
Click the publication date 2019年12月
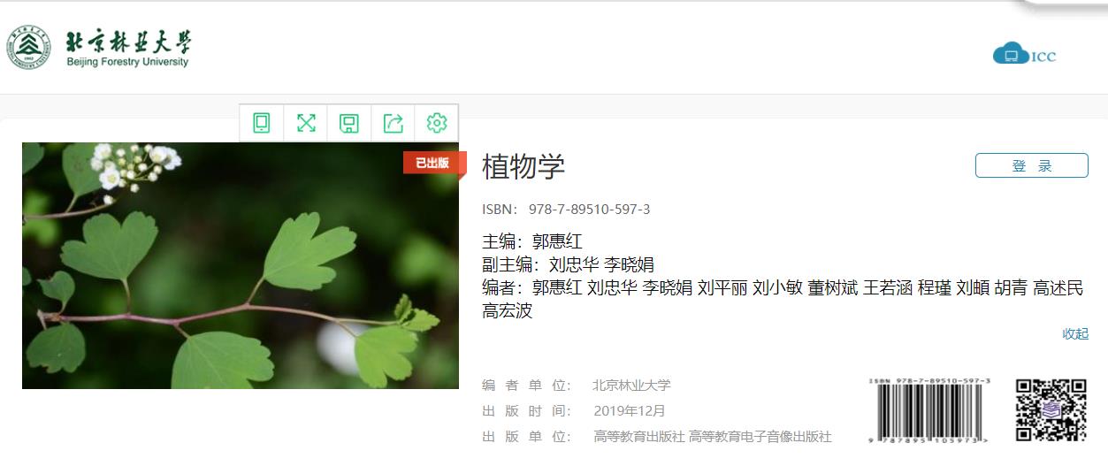point(630,411)
